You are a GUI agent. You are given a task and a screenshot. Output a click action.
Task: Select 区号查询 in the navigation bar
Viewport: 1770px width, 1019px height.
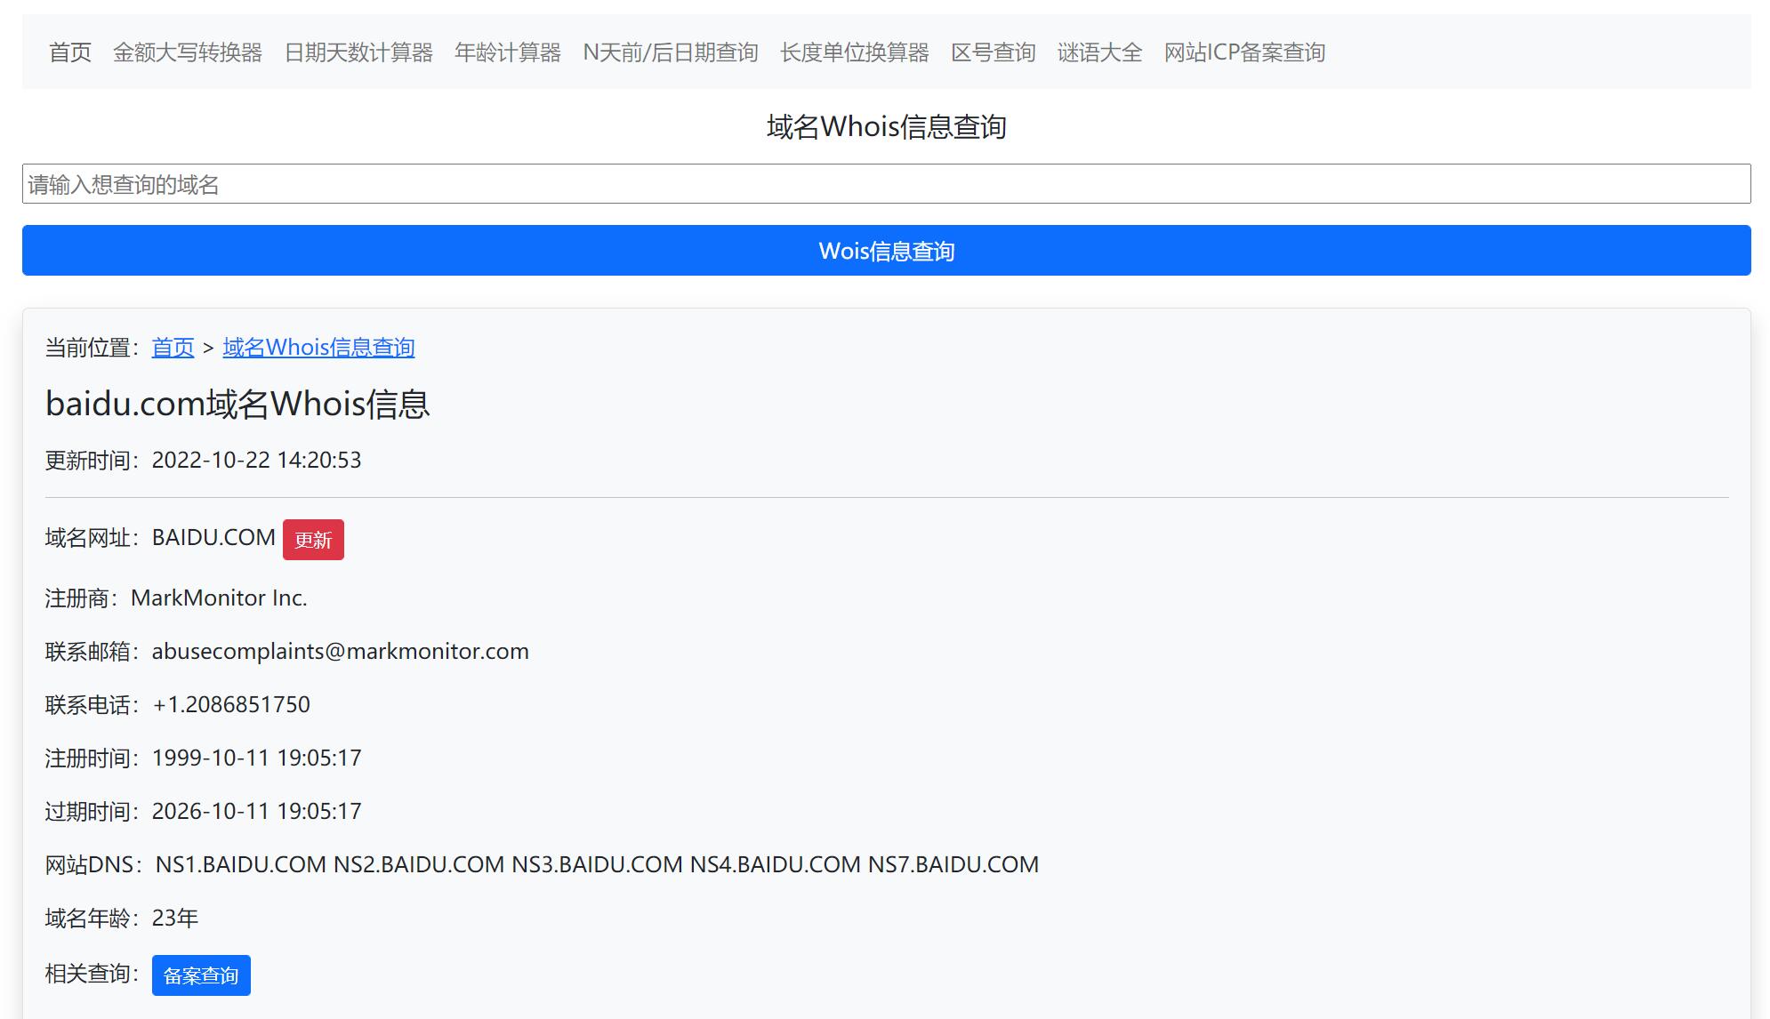tap(994, 52)
